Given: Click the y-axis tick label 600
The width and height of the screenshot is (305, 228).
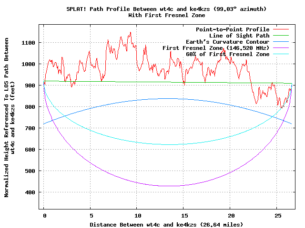Looking at the screenshot, I should [30, 150].
